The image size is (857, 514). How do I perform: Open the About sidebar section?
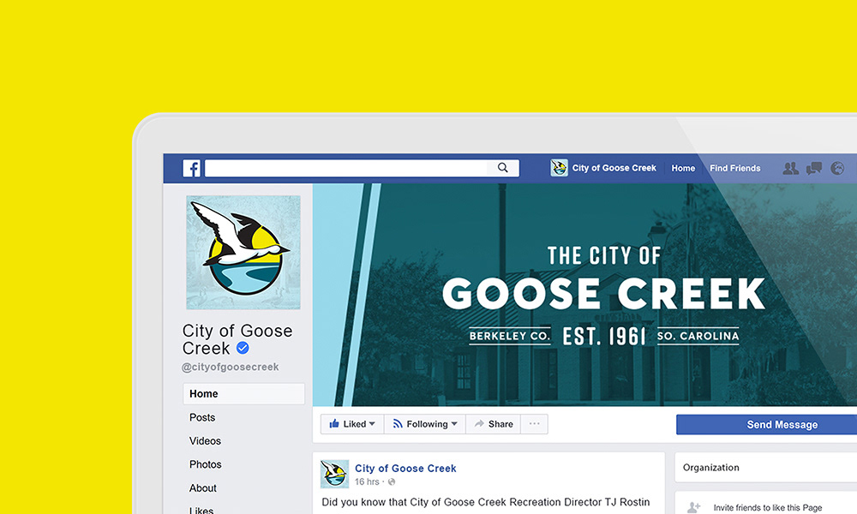[x=203, y=487]
